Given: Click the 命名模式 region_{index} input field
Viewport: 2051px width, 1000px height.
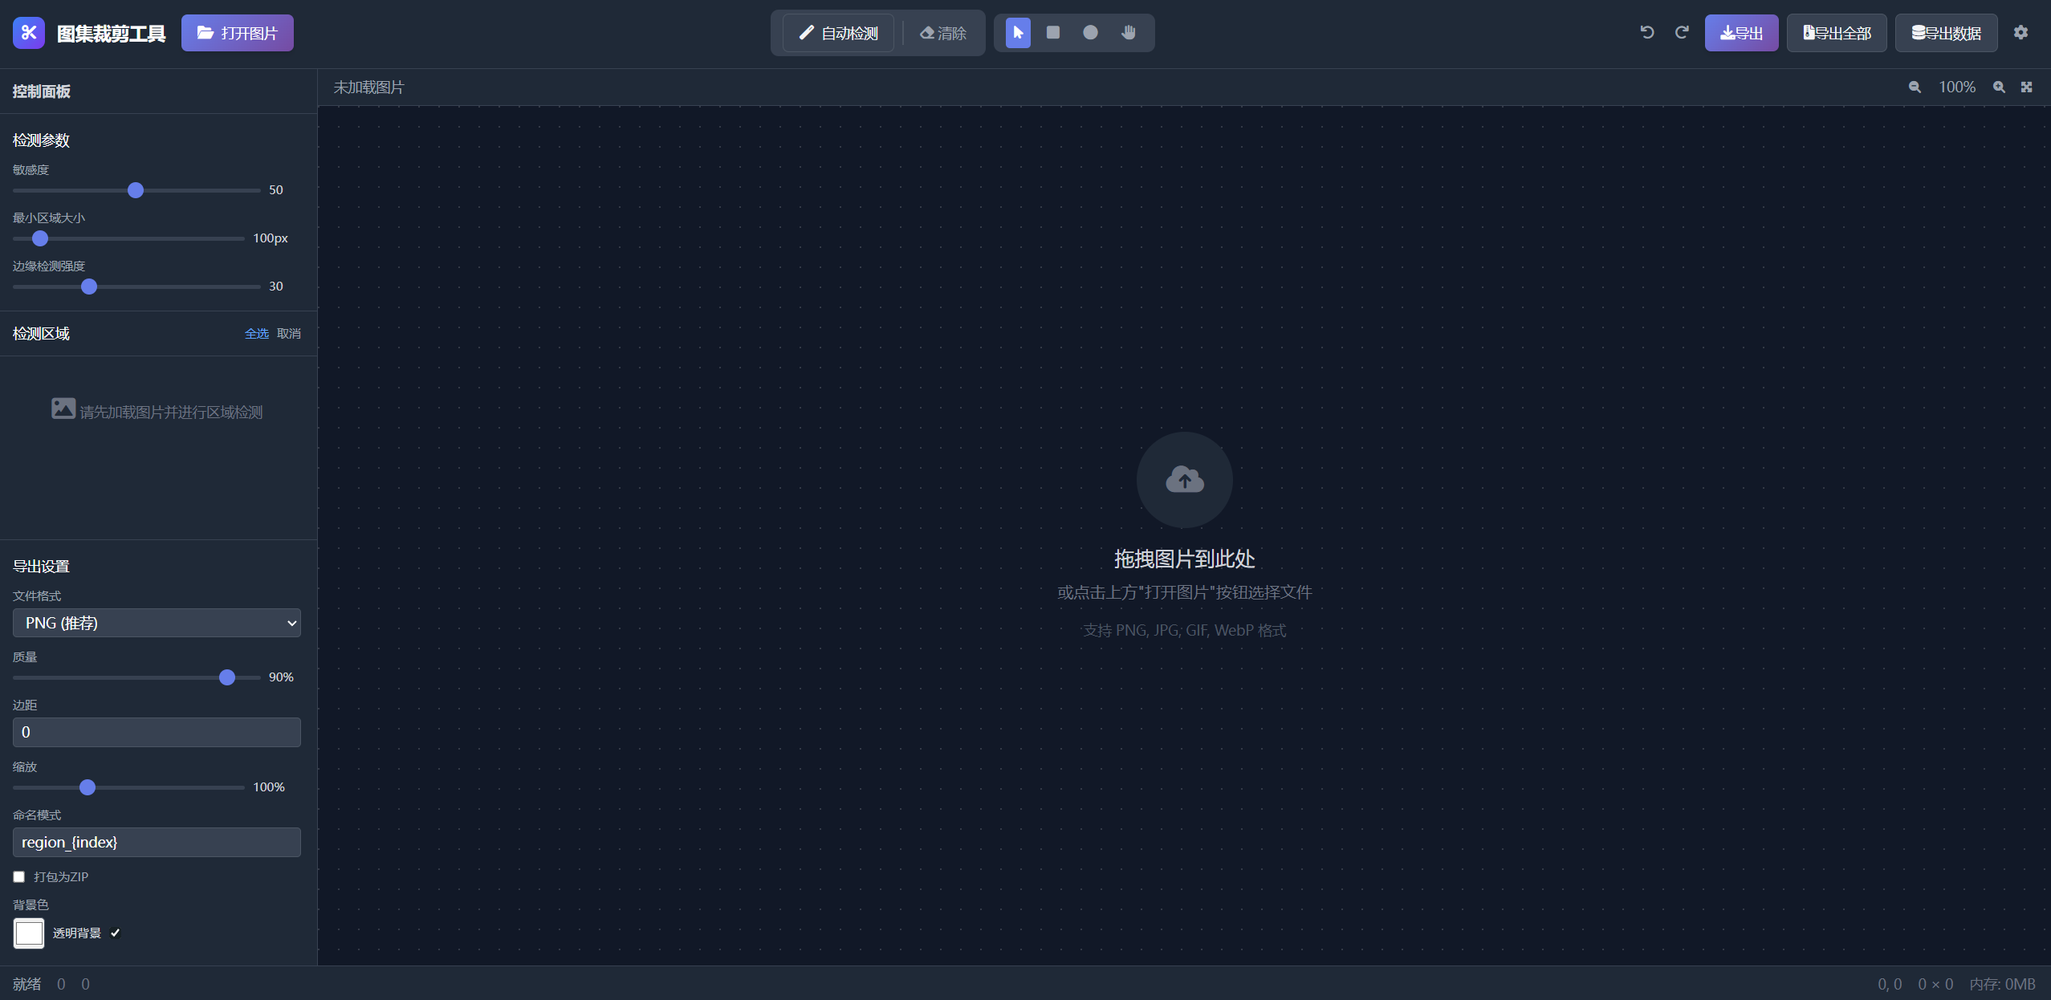Looking at the screenshot, I should (x=157, y=842).
